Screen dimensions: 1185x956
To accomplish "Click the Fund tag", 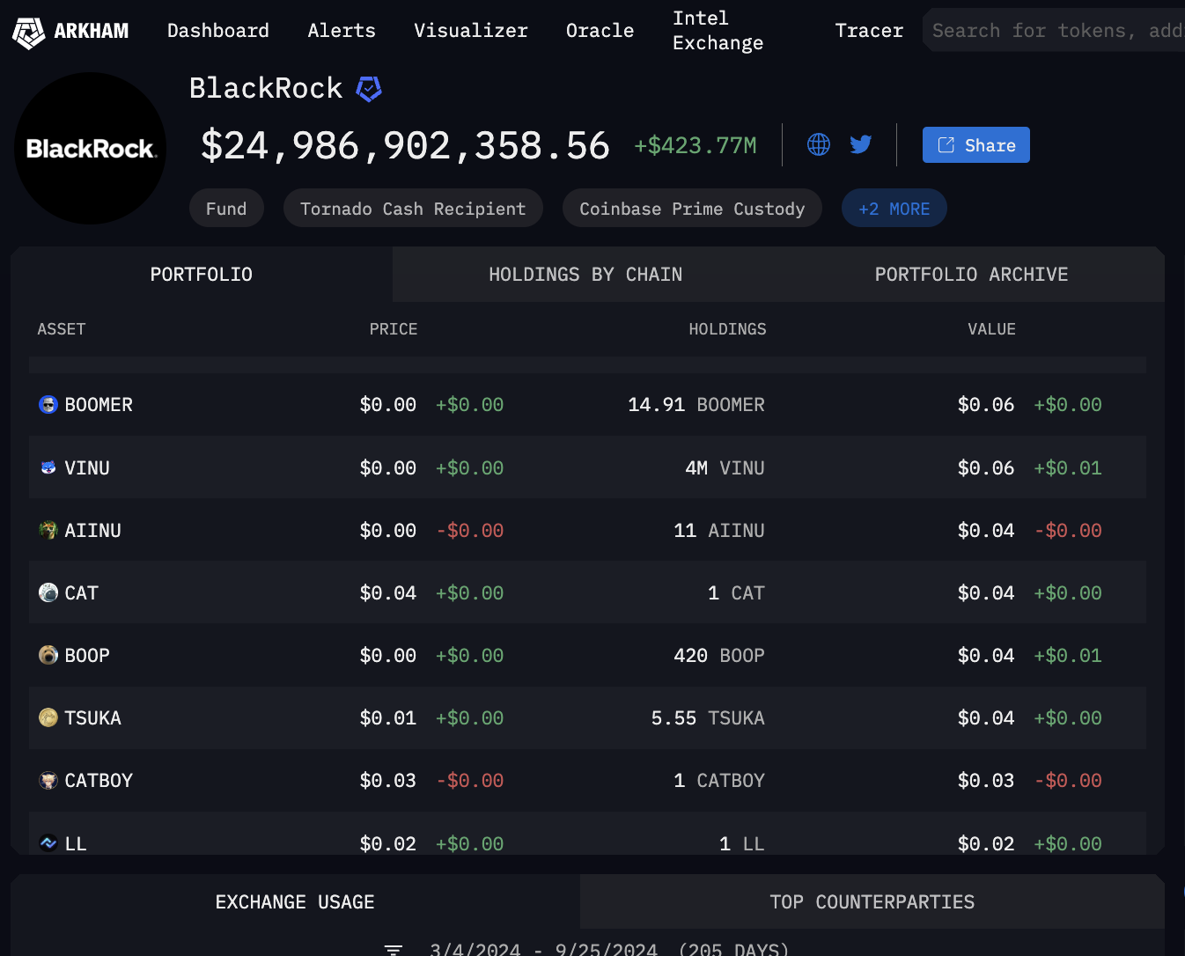I will 226,209.
